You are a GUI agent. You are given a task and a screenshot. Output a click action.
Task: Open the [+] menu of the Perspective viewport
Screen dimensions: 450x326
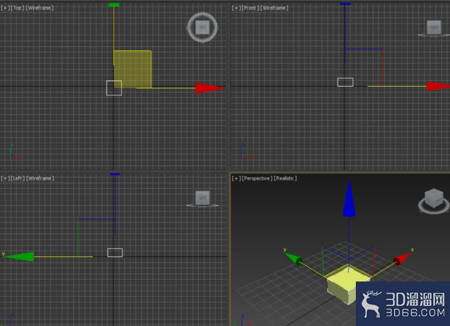tap(236, 178)
